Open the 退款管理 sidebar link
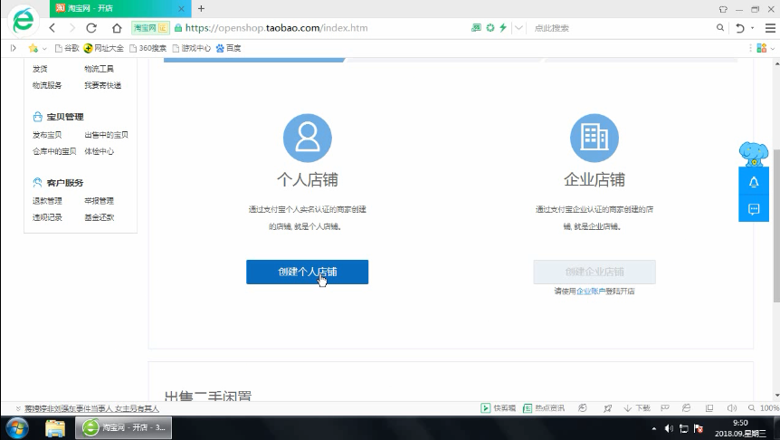The width and height of the screenshot is (780, 440). click(x=47, y=201)
